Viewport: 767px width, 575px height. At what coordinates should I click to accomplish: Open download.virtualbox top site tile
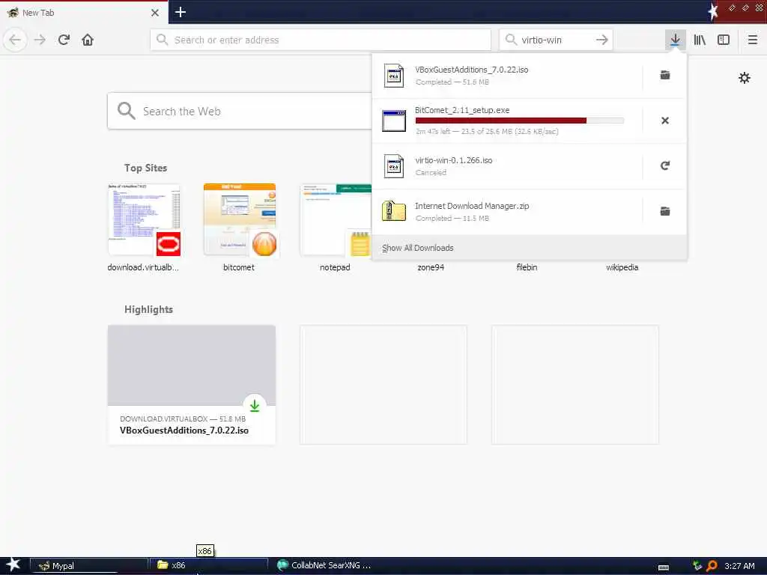(144, 228)
